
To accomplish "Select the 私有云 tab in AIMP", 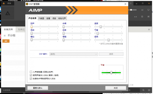I will (x=21, y=29).
